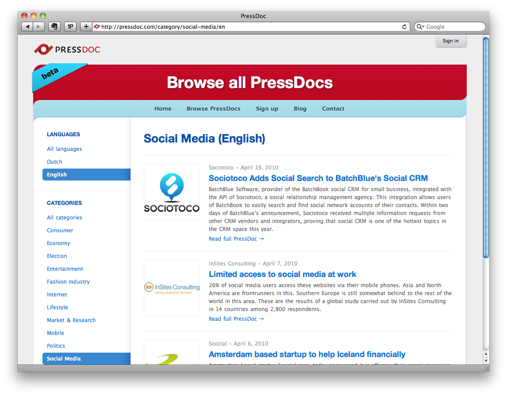Click the browser forward arrow button
The image size is (507, 396).
coord(39,27)
